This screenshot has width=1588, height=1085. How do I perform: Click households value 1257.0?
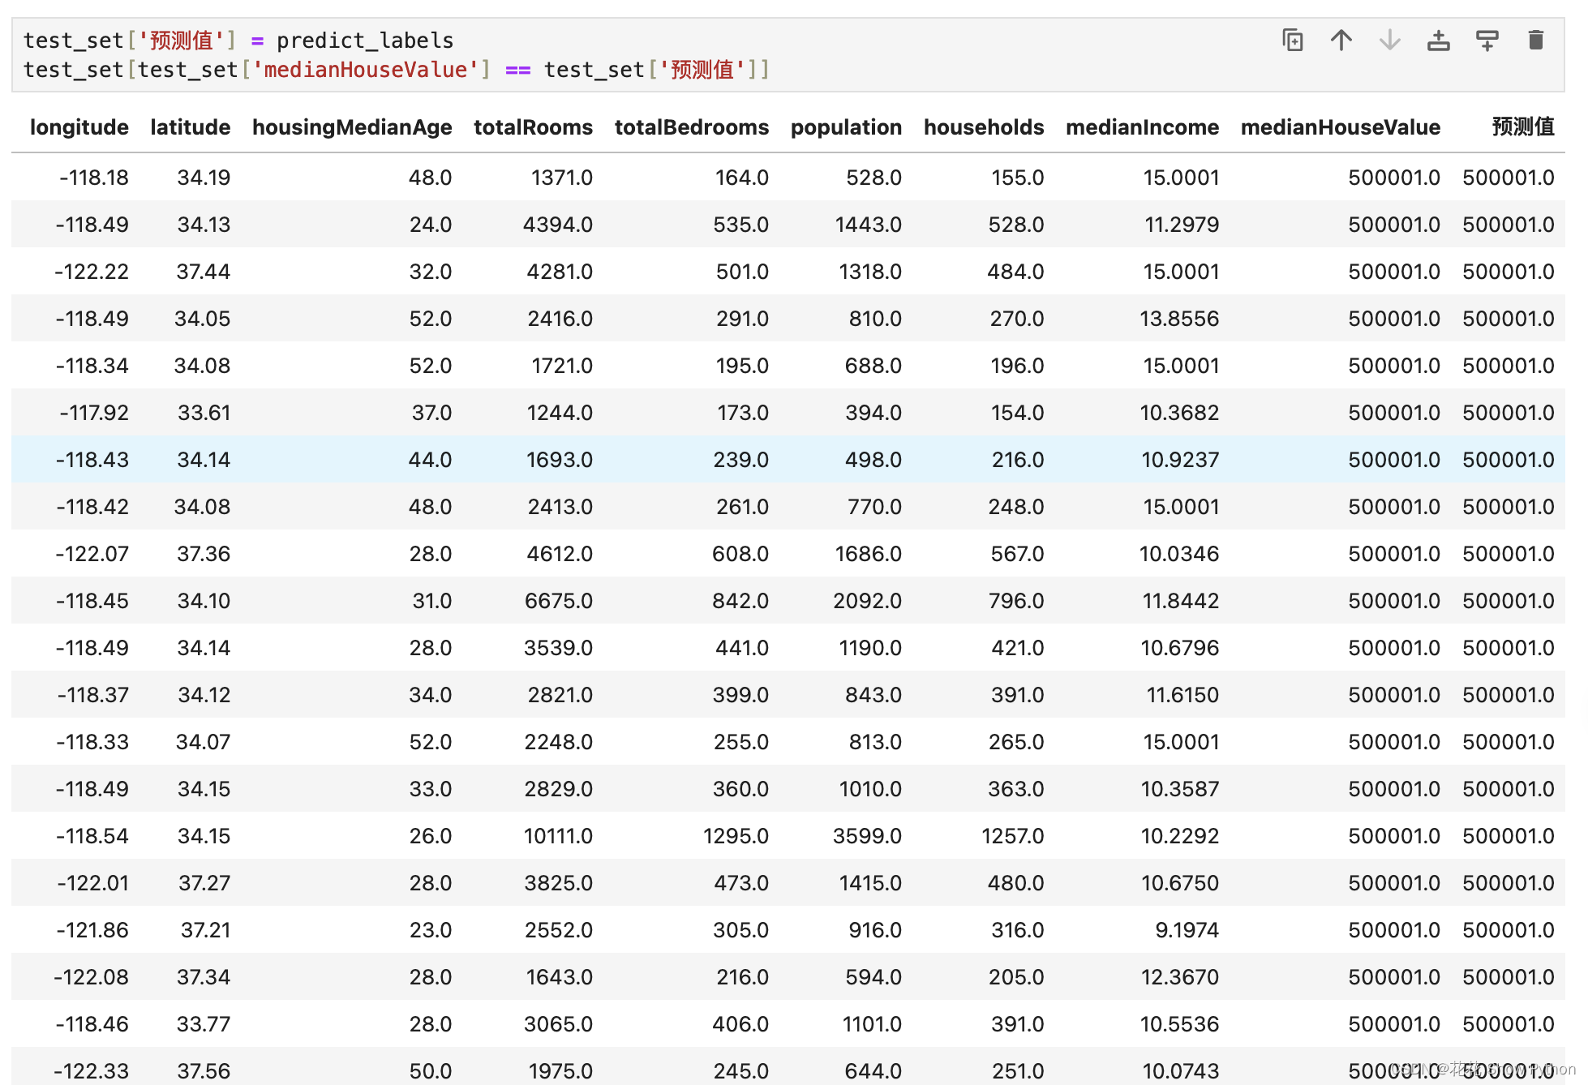pyautogui.click(x=1012, y=836)
